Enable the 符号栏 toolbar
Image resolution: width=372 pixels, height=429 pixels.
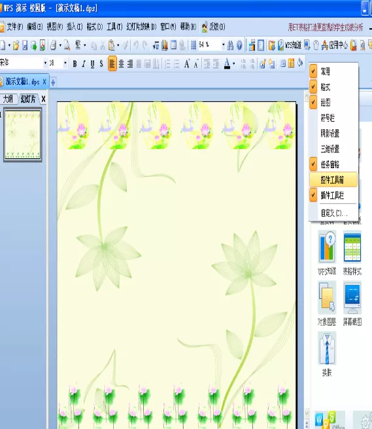coord(333,118)
